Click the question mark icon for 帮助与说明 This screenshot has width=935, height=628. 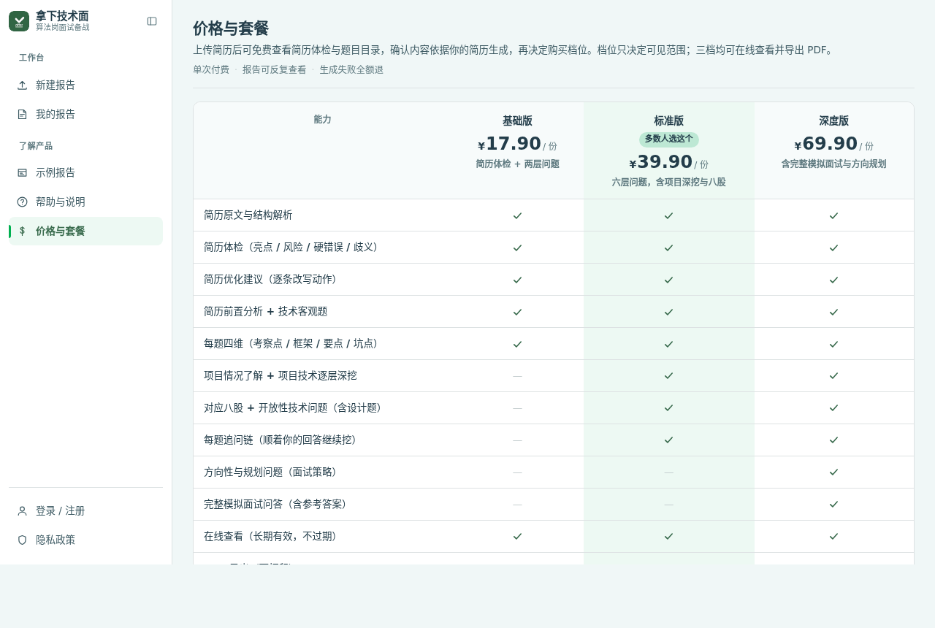(22, 202)
